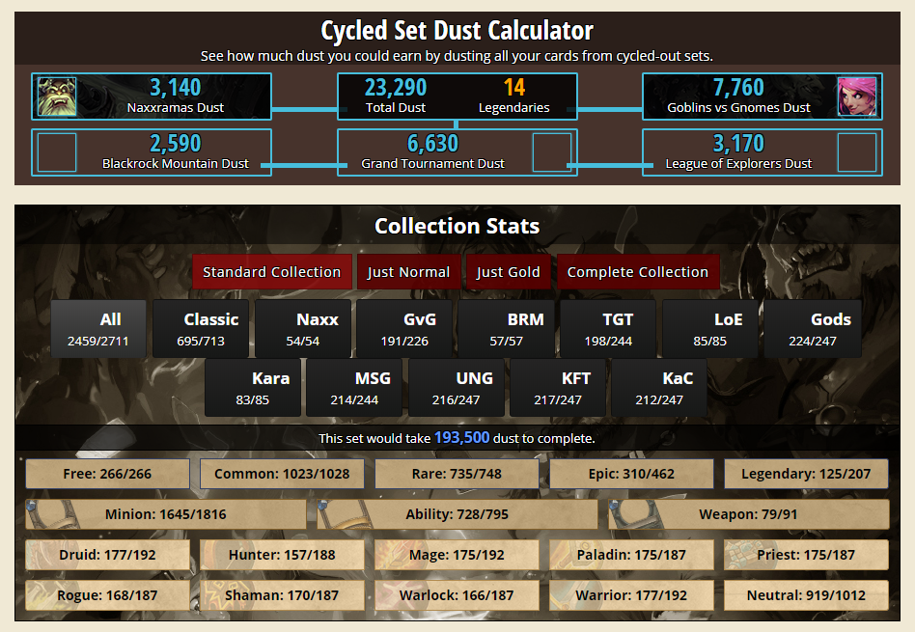Screen dimensions: 915x632
Task: Select the Complete Collection filter
Action: pyautogui.click(x=638, y=272)
